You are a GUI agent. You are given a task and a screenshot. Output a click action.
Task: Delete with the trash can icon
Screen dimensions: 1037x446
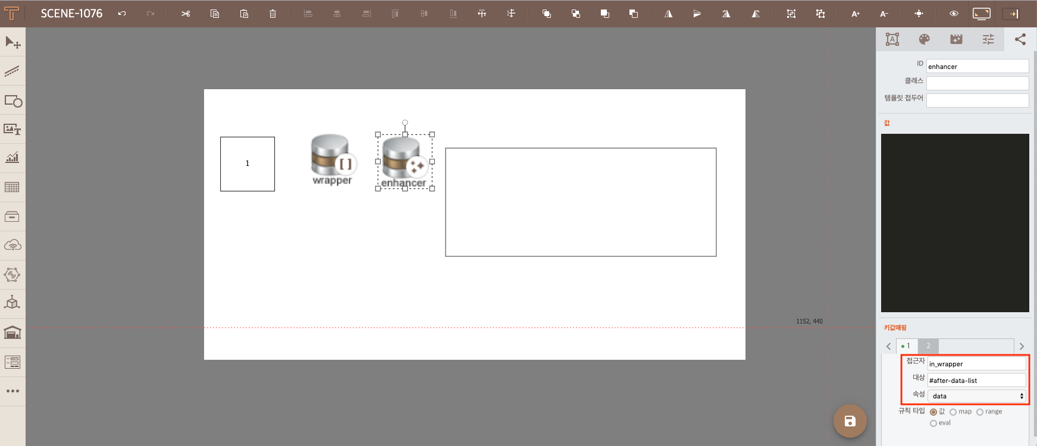(x=272, y=14)
